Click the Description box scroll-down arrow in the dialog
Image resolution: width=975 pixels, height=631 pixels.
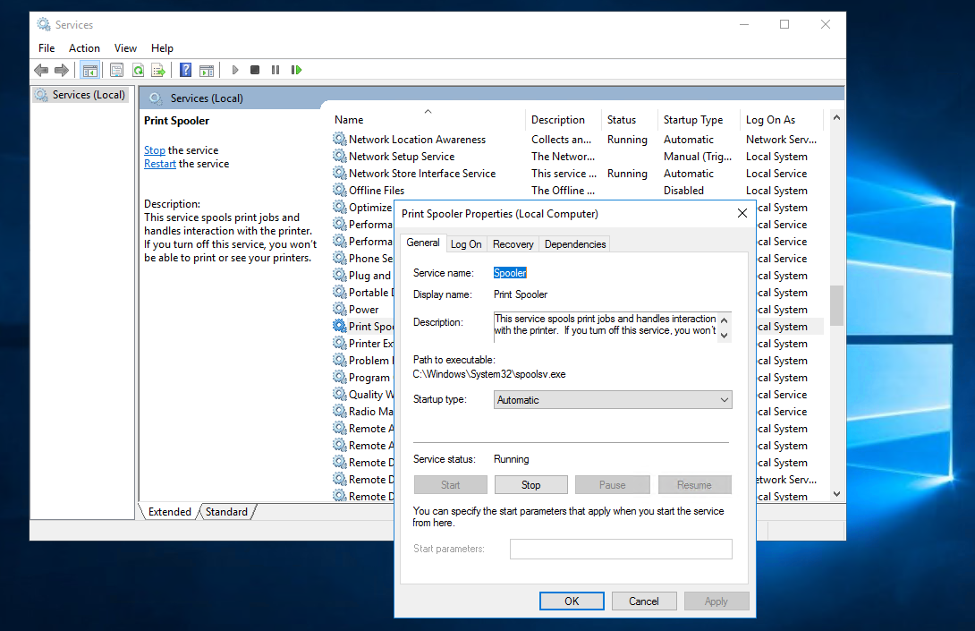click(x=724, y=335)
